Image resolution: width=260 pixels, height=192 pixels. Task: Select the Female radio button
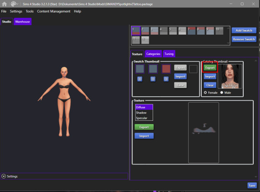205,92
